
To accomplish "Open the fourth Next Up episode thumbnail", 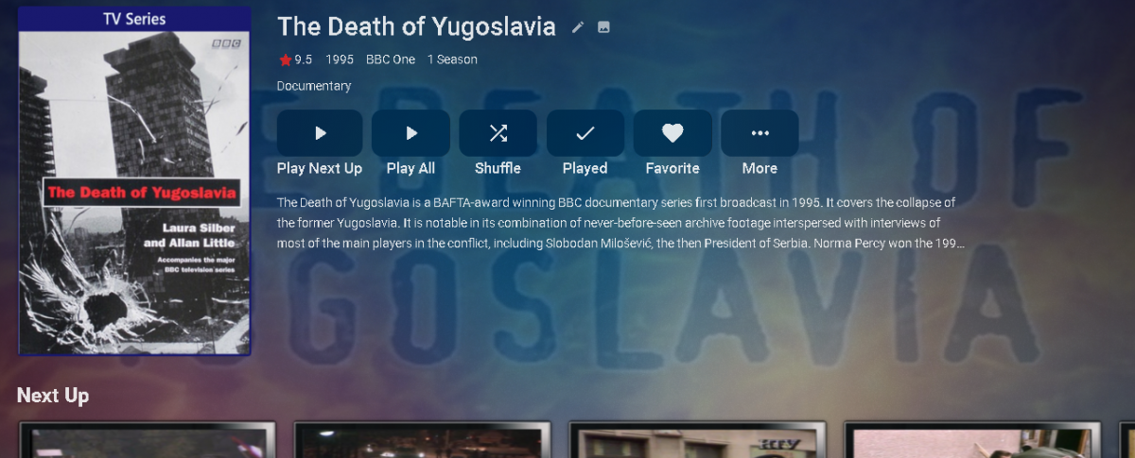I will 972,440.
